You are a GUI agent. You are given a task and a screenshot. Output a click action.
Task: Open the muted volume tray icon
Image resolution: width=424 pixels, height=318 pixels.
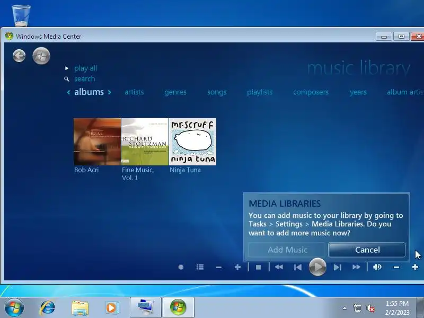(370, 308)
